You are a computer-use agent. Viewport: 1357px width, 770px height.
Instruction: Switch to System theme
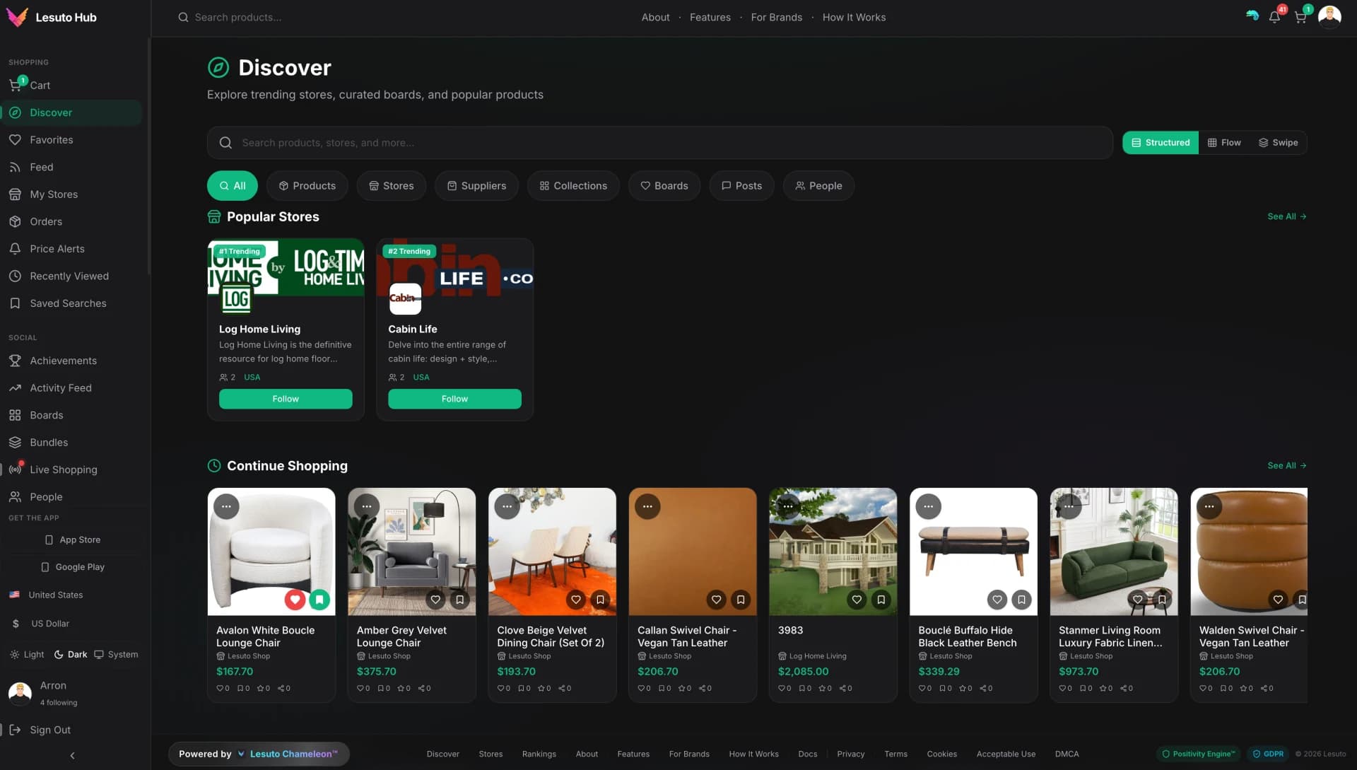point(116,655)
